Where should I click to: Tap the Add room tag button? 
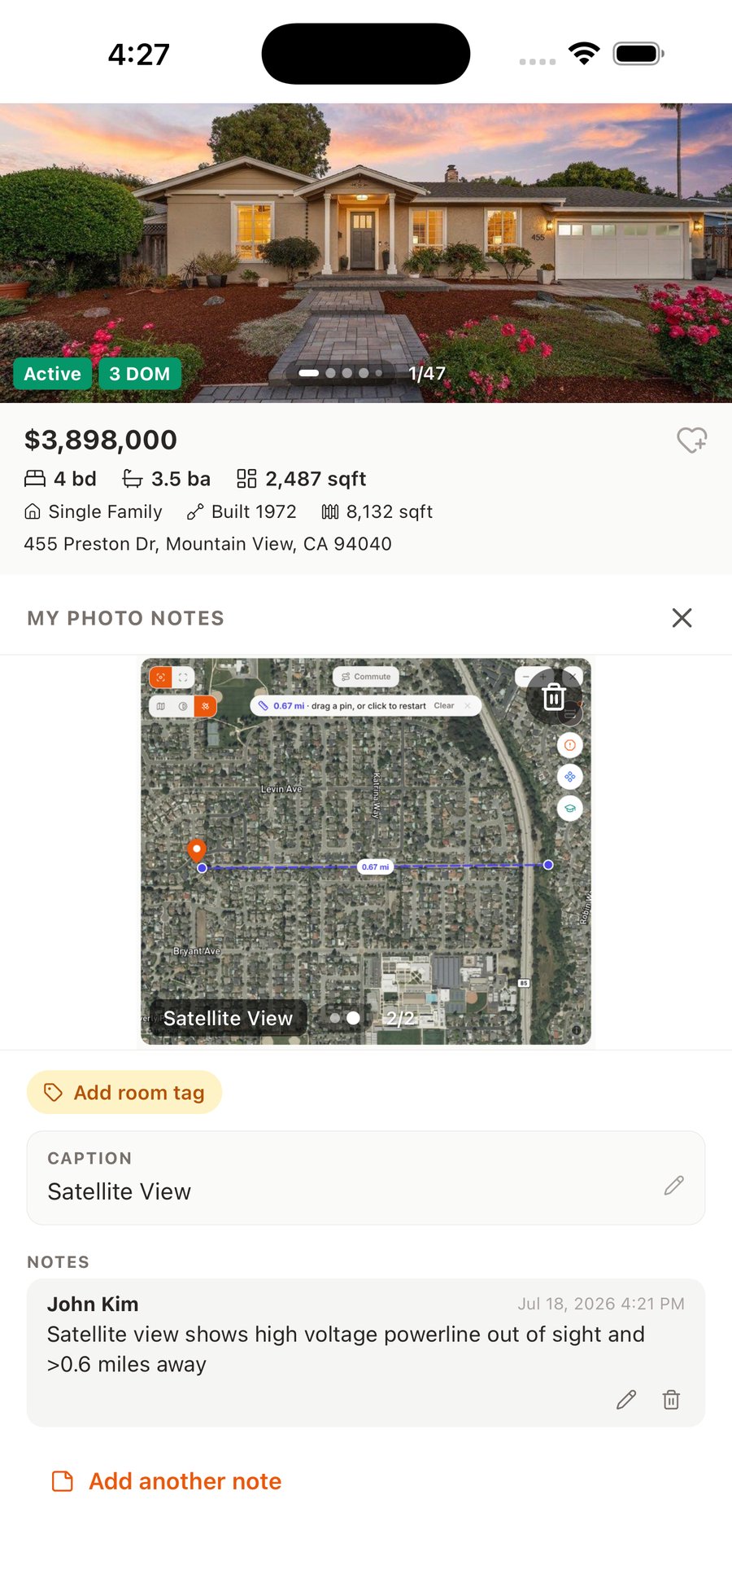tap(124, 1093)
